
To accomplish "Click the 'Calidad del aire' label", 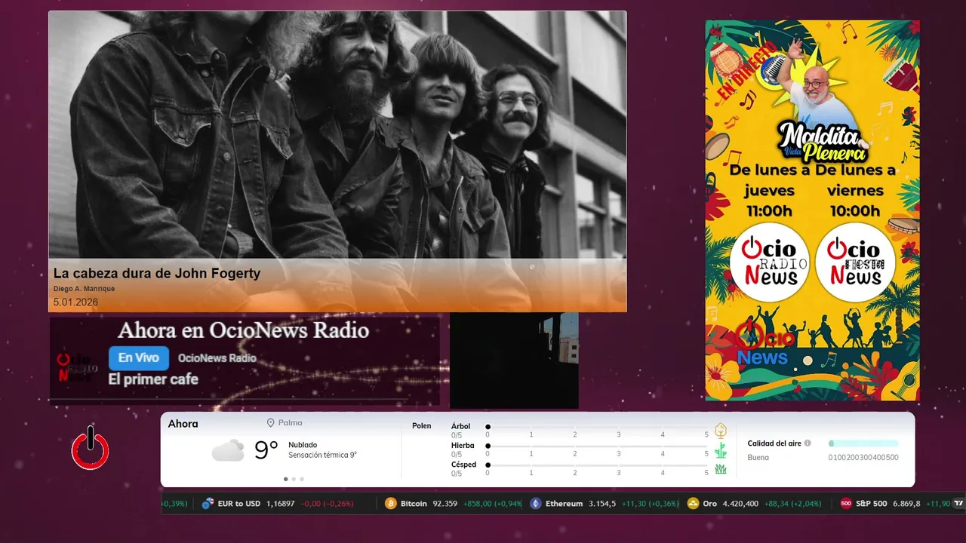I will point(774,443).
